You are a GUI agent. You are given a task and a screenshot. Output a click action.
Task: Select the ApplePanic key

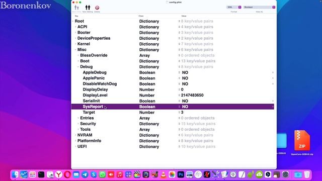pyautogui.click(x=94, y=78)
